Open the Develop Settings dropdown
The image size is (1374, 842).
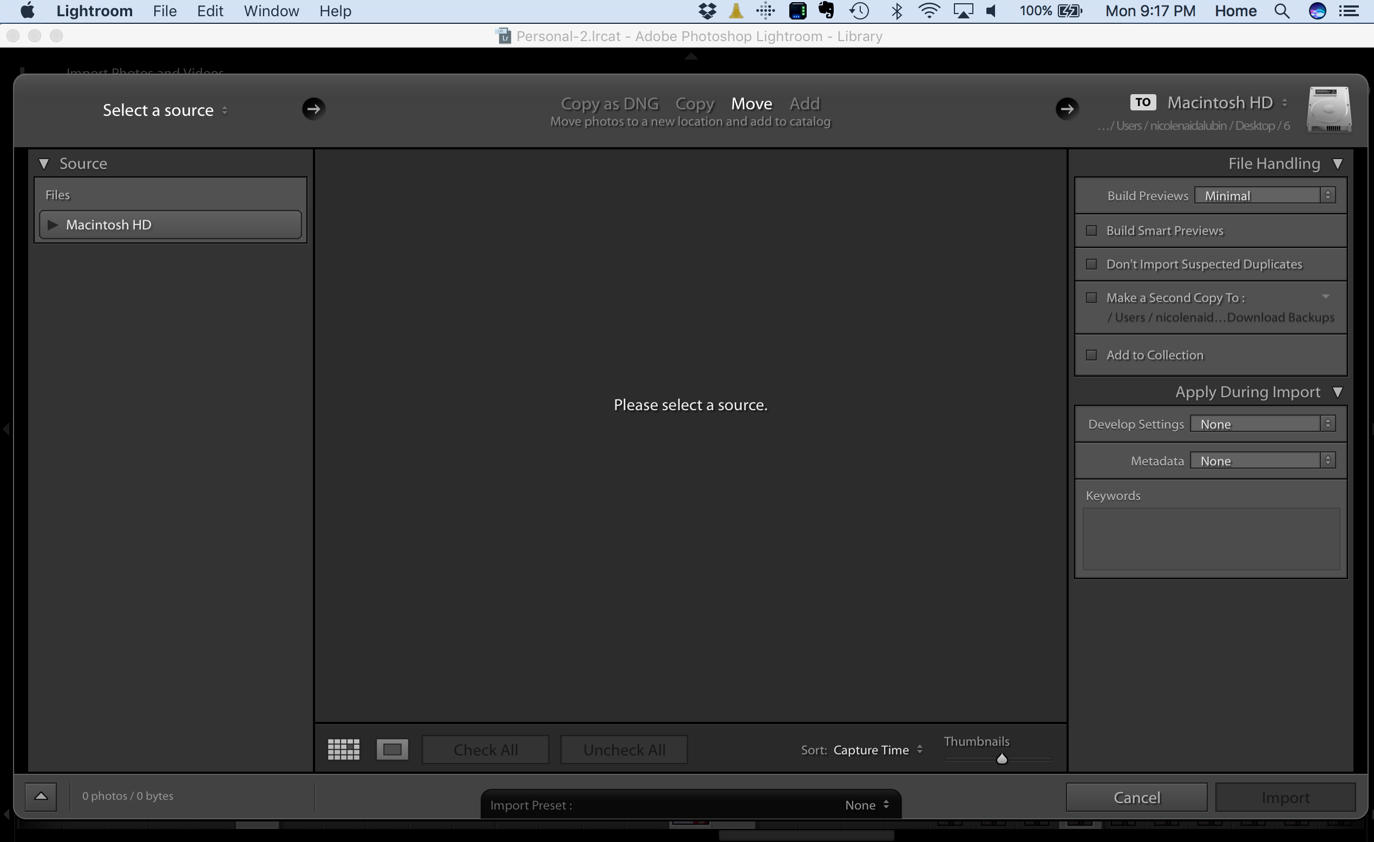coord(1262,424)
